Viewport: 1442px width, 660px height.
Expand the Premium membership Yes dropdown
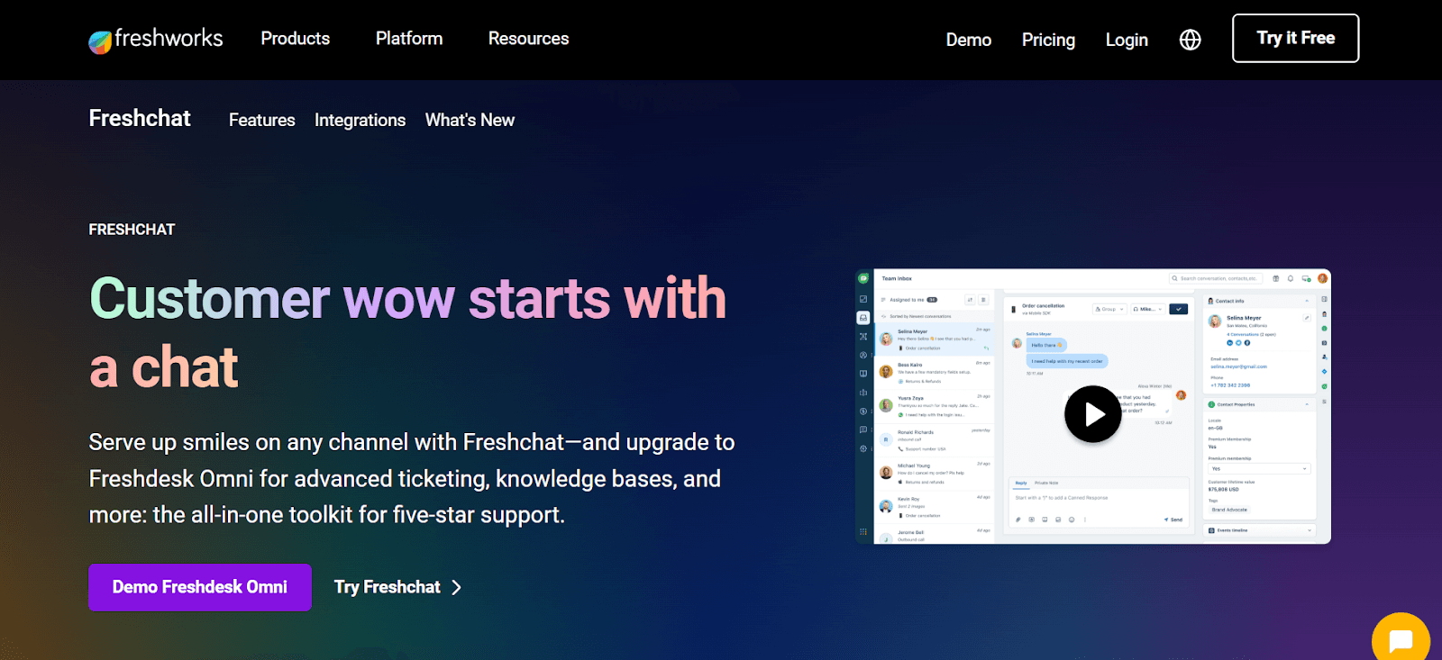1258,469
